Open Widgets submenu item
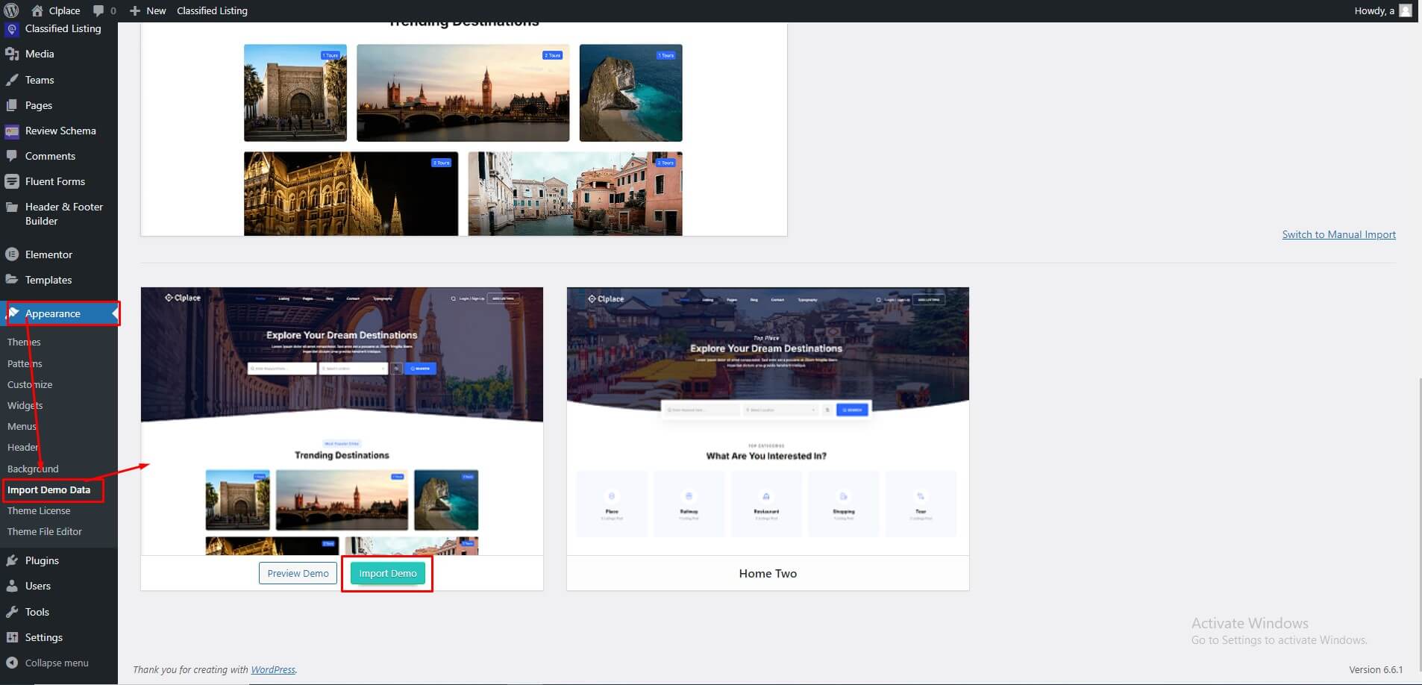Viewport: 1422px width, 685px height. click(x=25, y=405)
